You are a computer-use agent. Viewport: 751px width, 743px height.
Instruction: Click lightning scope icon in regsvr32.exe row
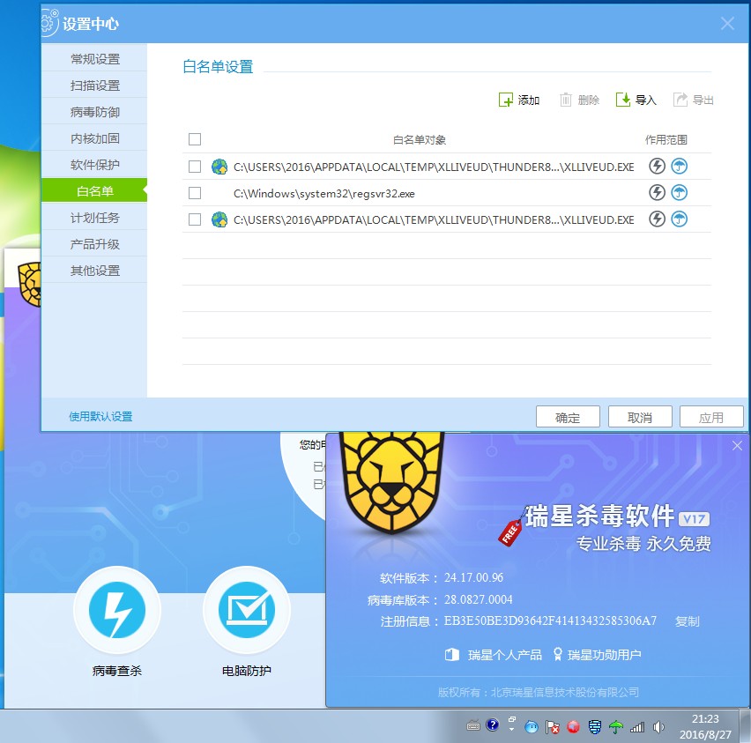point(657,192)
